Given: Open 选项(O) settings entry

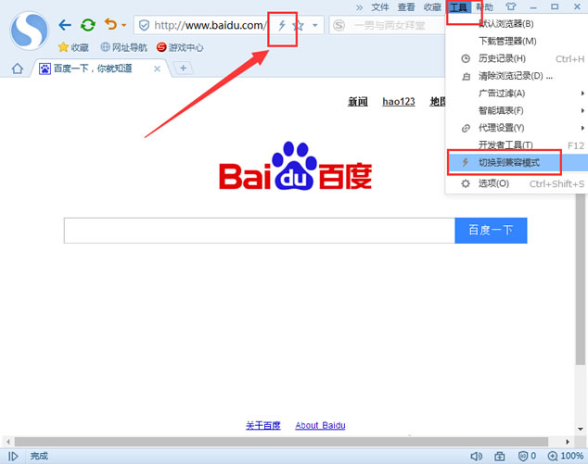Looking at the screenshot, I should click(x=517, y=183).
